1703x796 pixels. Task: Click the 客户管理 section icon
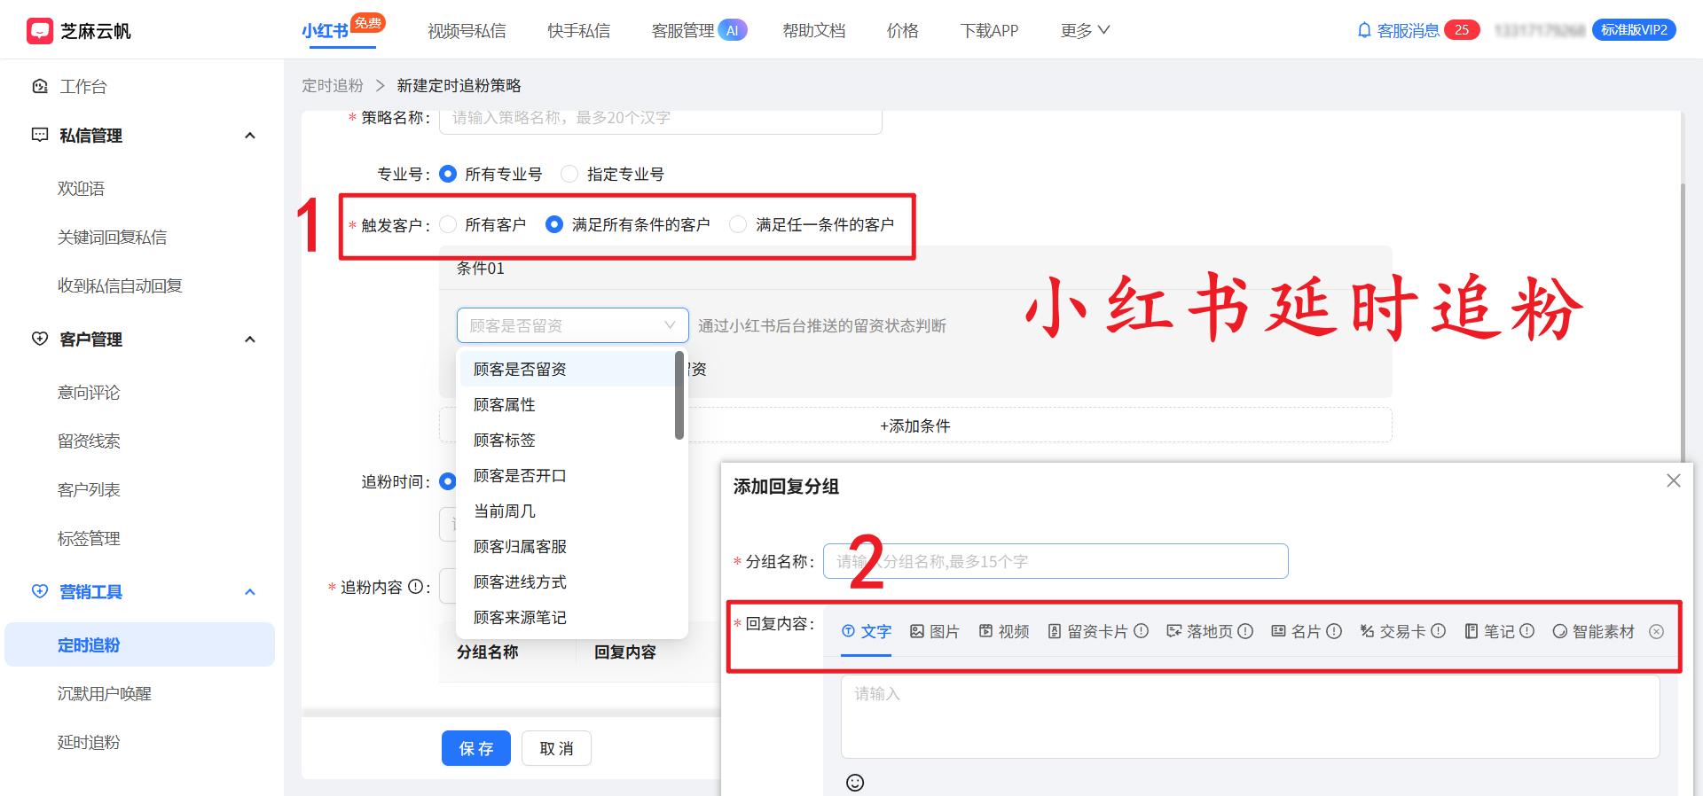(40, 339)
